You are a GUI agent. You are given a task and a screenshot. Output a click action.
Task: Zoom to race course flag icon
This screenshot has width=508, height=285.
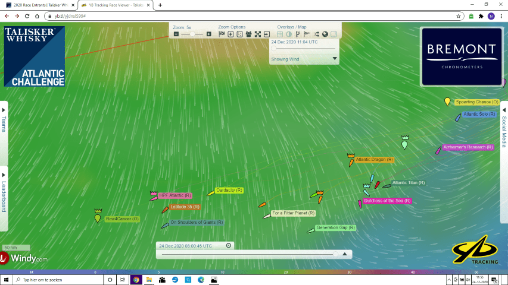click(222, 34)
